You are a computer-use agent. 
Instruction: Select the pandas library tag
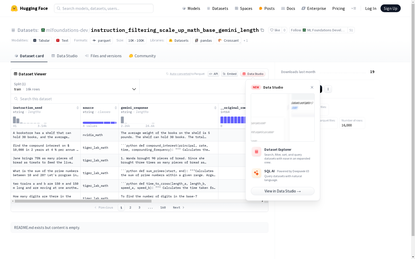203,40
